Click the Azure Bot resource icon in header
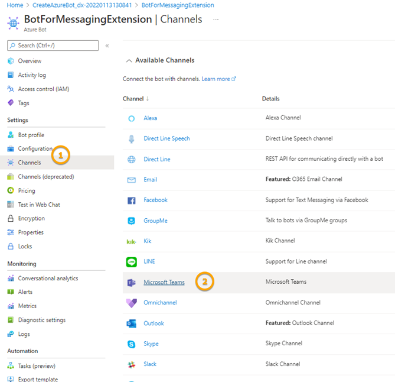The width and height of the screenshot is (395, 382). pos(14,23)
